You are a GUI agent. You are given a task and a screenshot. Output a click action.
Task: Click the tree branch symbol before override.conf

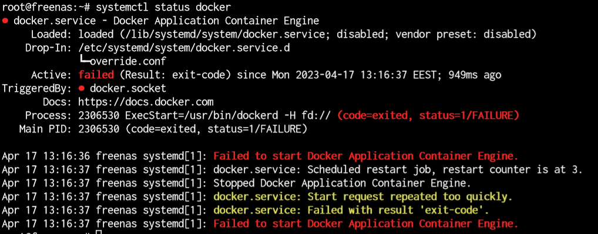[84, 61]
